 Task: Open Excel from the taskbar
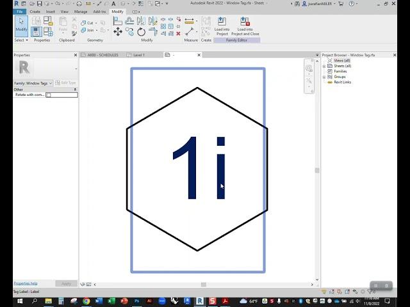point(111,301)
